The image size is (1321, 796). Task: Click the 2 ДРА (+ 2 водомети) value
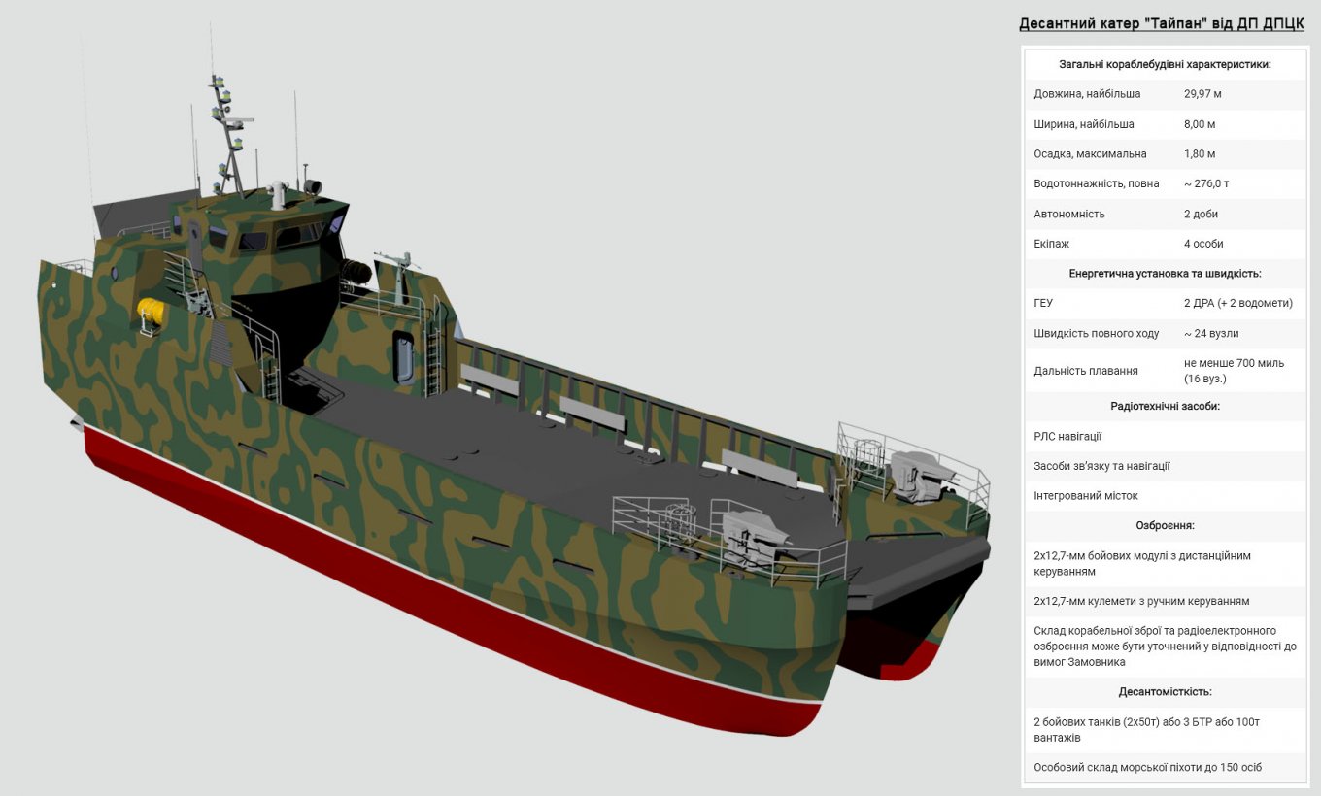tap(1237, 304)
